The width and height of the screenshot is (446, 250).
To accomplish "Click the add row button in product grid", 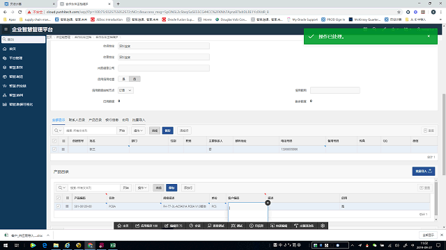I will [187, 187].
